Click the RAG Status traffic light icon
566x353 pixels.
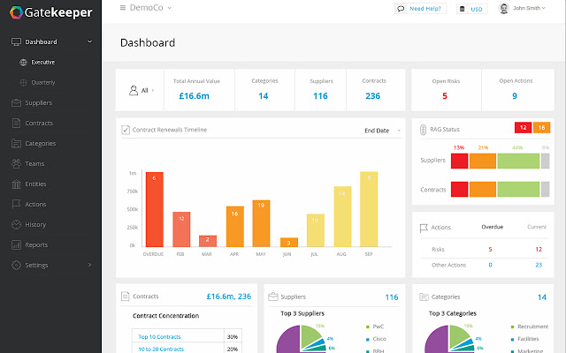click(x=423, y=130)
